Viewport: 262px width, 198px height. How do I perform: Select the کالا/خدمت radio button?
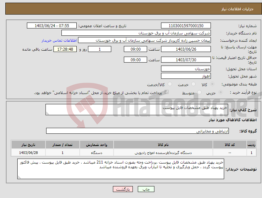tap(170, 84)
